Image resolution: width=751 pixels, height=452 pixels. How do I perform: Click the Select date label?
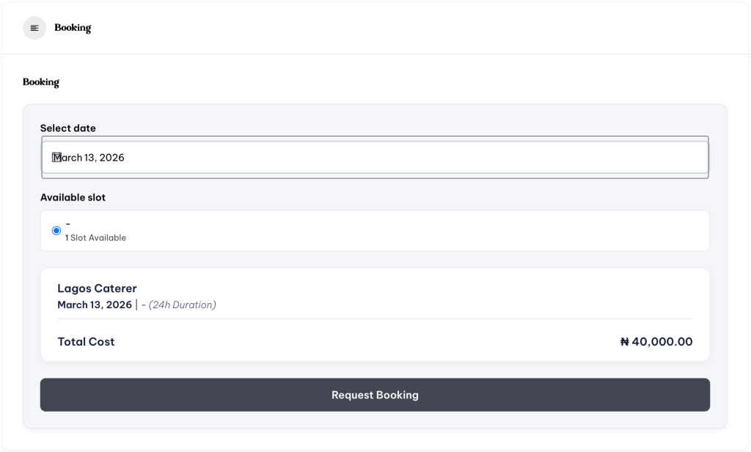68,128
